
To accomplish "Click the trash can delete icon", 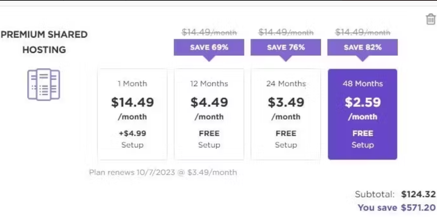I will [431, 19].
